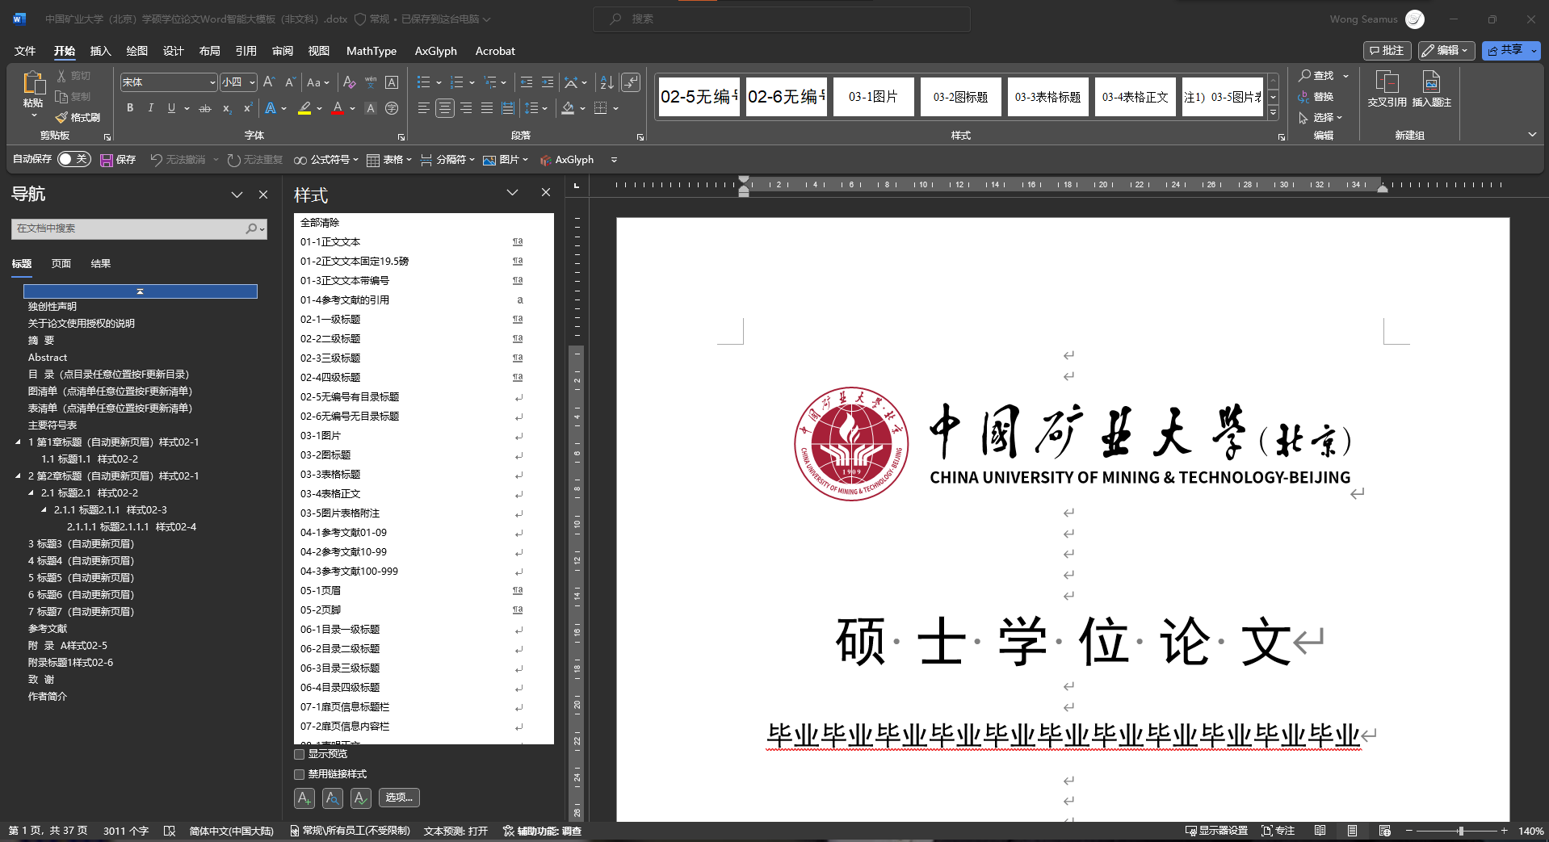
Task: Select the Format Painter tool
Action: pyautogui.click(x=78, y=117)
